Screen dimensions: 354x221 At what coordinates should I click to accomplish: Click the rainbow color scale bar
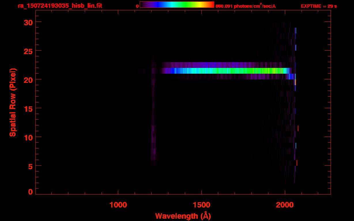[x=177, y=5]
